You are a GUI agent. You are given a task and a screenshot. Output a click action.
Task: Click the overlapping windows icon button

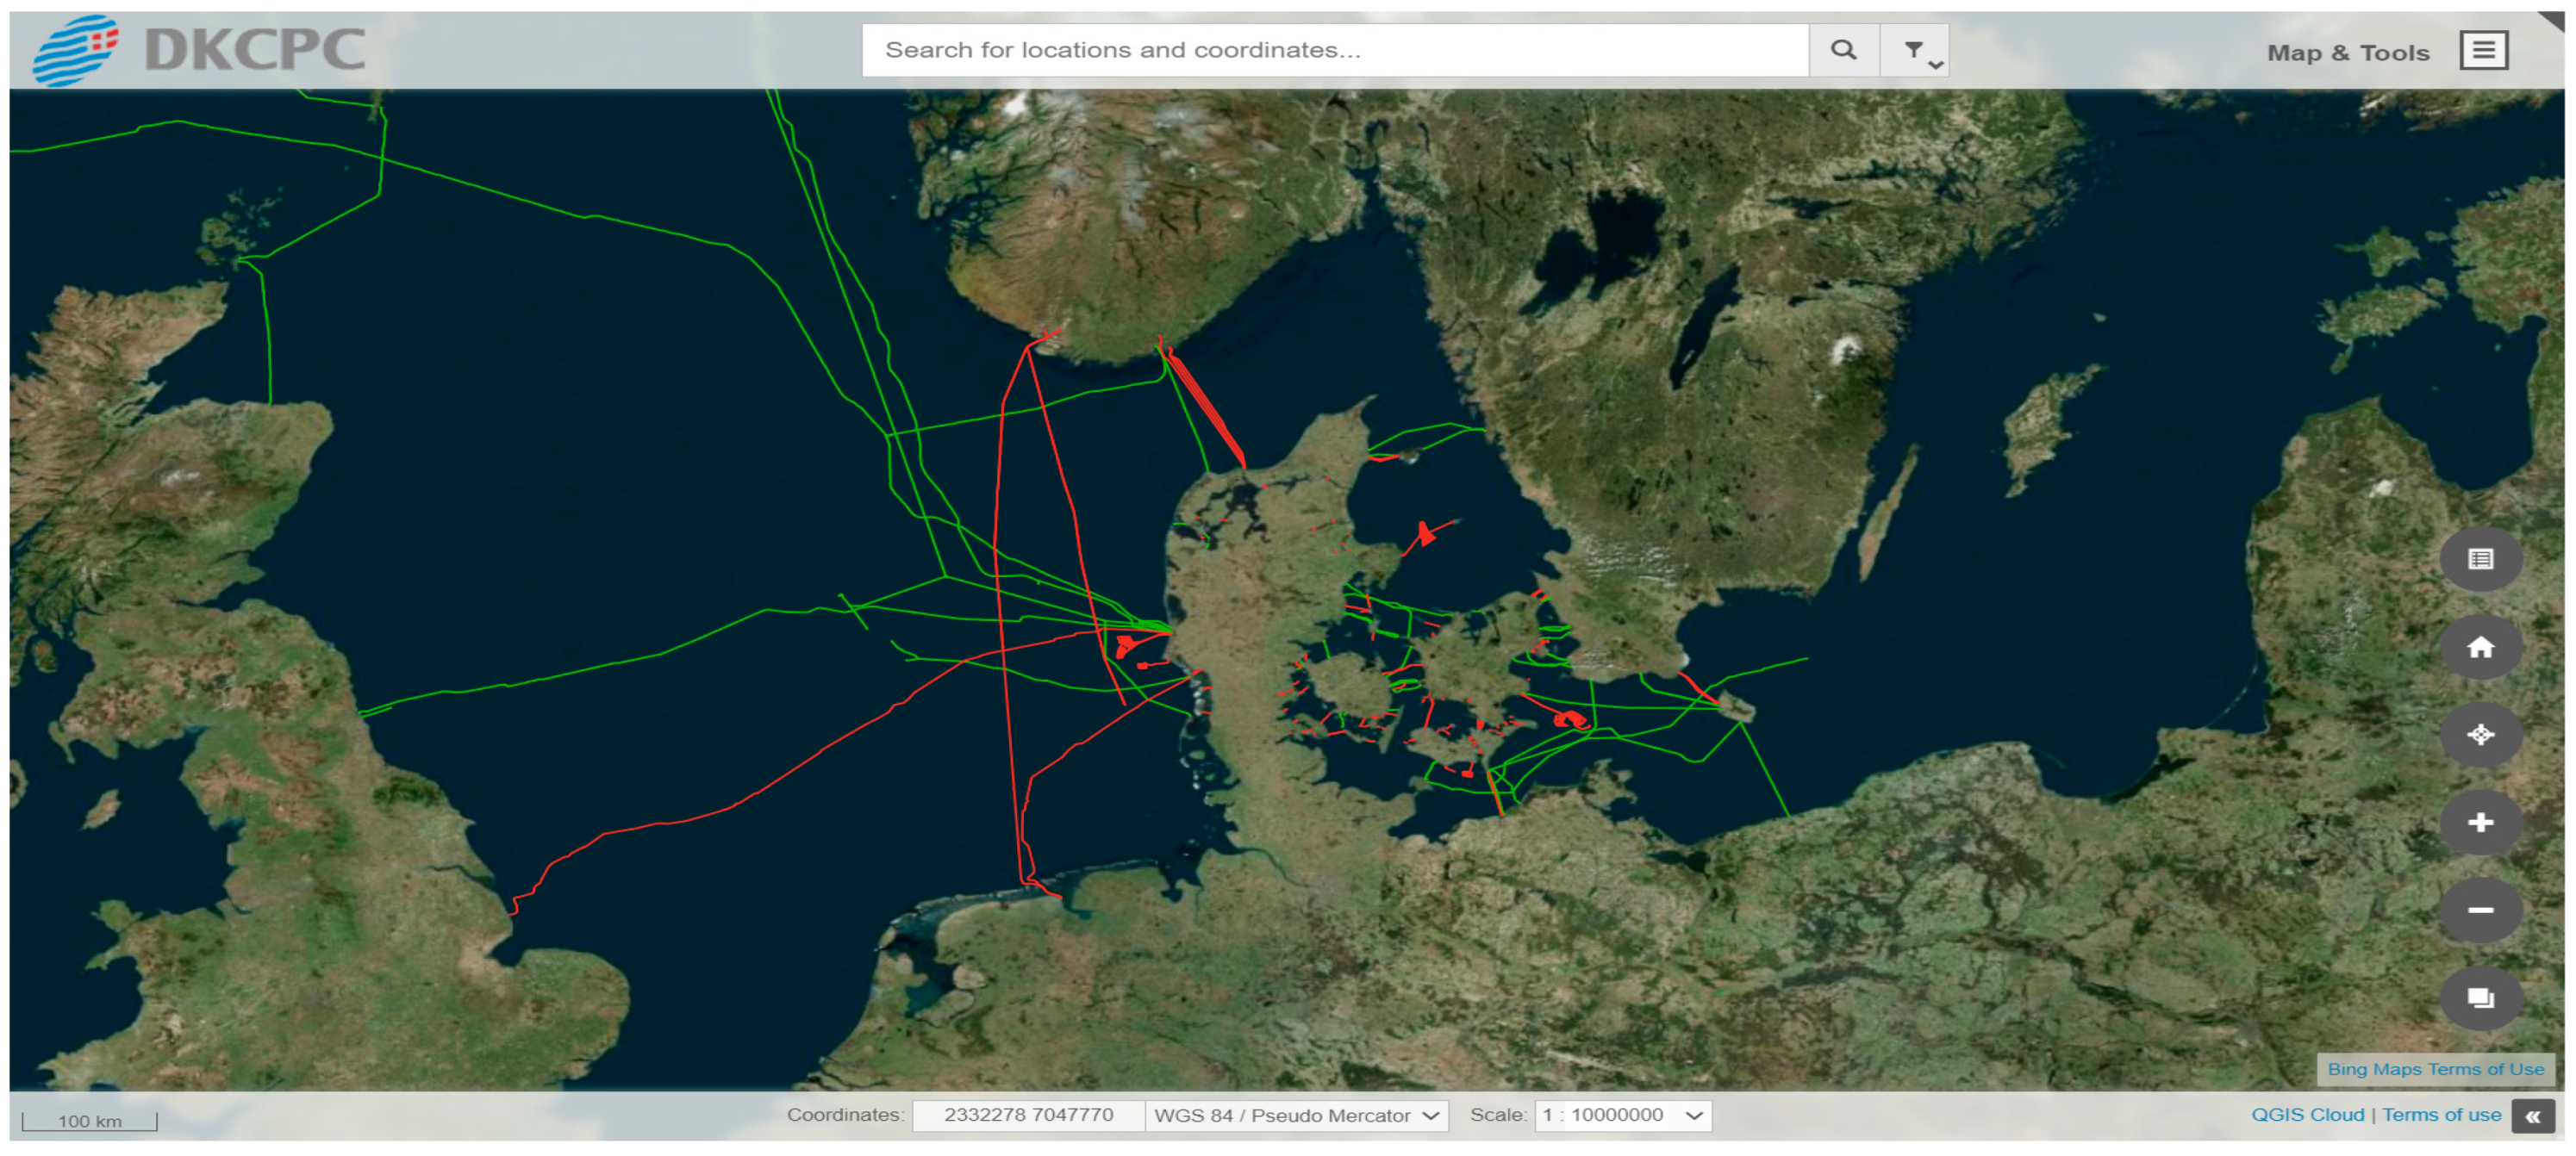pyautogui.click(x=2480, y=998)
